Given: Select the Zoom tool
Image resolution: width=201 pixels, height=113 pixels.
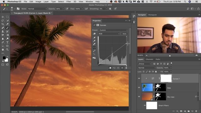Looking at the screenshot, I should 7,50.
